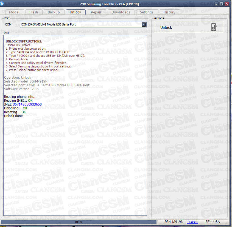The image size is (232, 227).
Task: Click the Unlock action button
Action: [x=189, y=27]
